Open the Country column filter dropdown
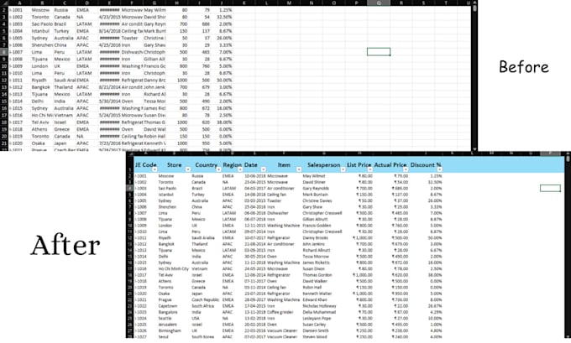Image resolution: width=571 pixels, height=343 pixels. pyautogui.click(x=218, y=169)
